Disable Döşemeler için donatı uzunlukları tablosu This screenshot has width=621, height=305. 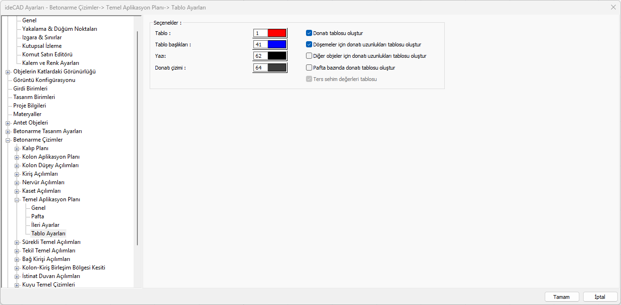pyautogui.click(x=309, y=45)
